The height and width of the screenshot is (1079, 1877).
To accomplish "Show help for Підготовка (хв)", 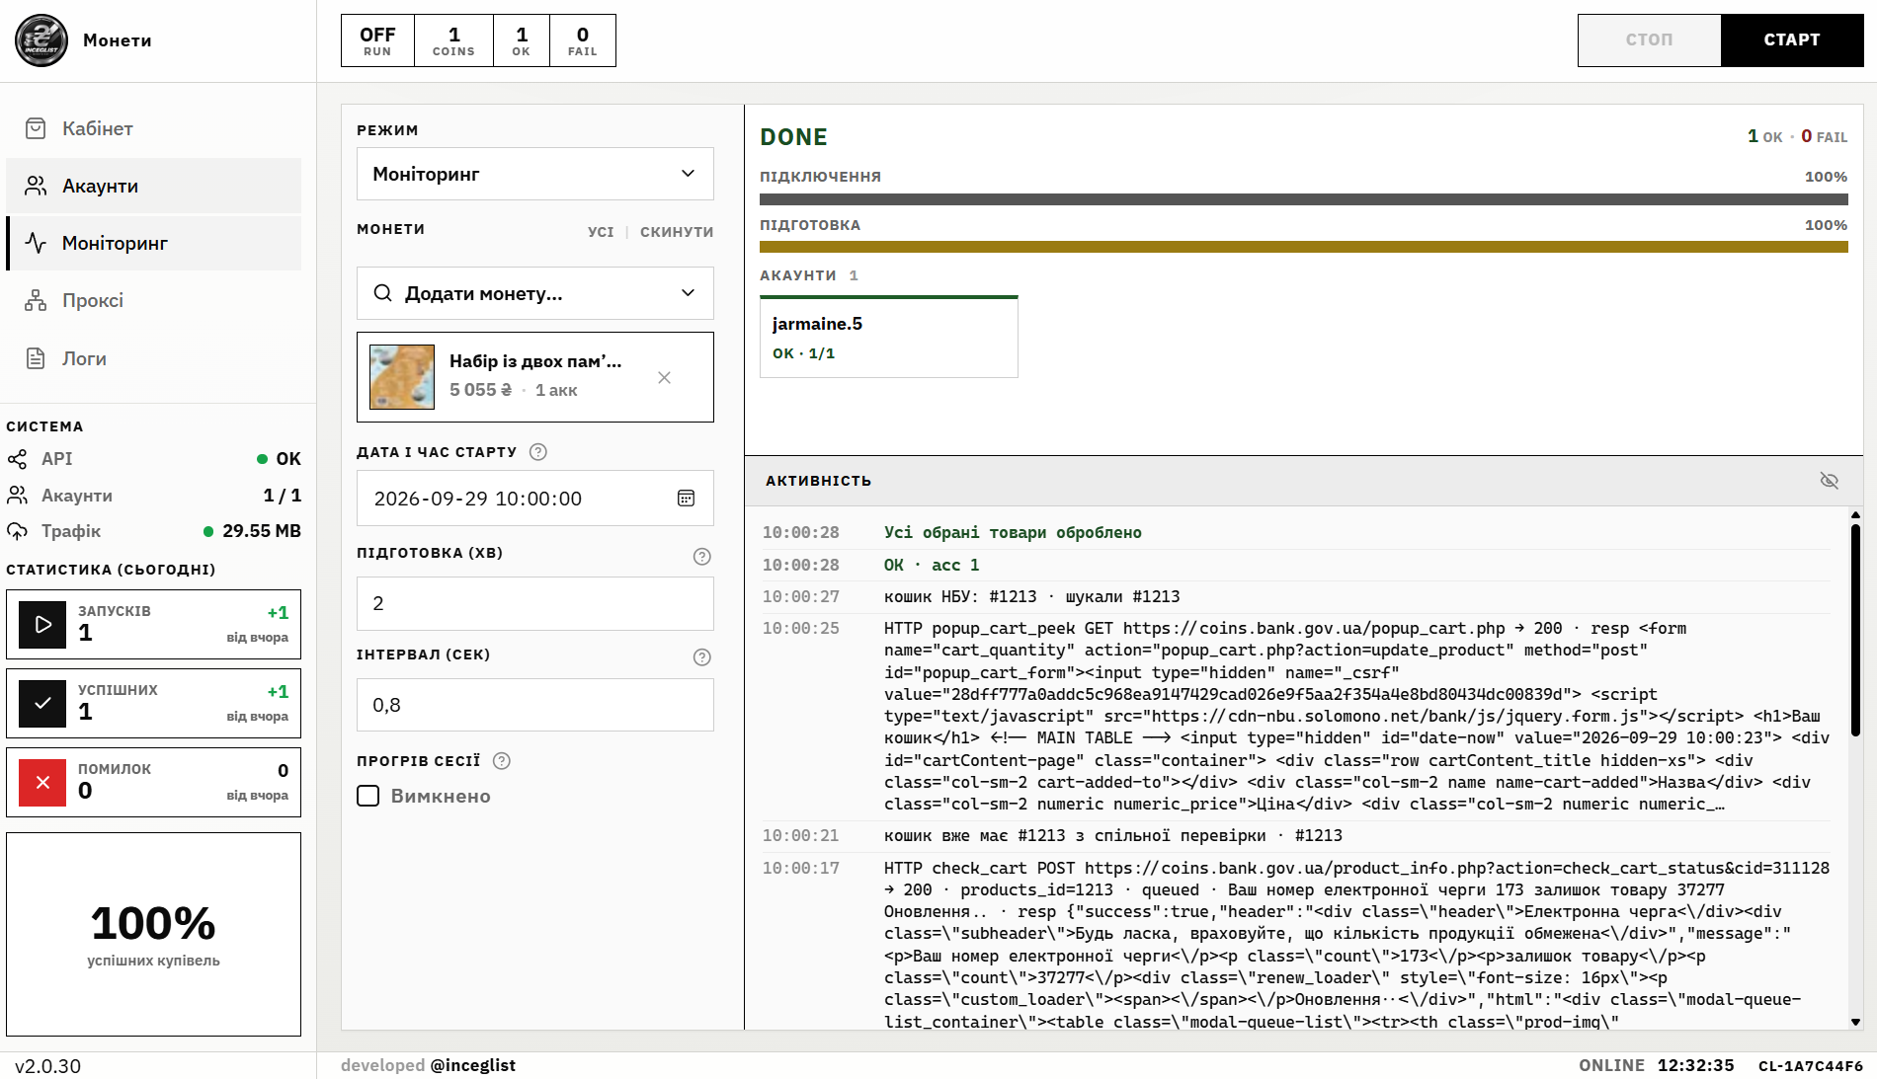I will pos(702,557).
